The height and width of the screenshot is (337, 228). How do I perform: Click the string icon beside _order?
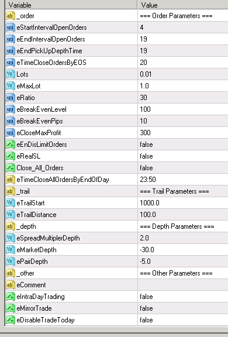[11, 16]
